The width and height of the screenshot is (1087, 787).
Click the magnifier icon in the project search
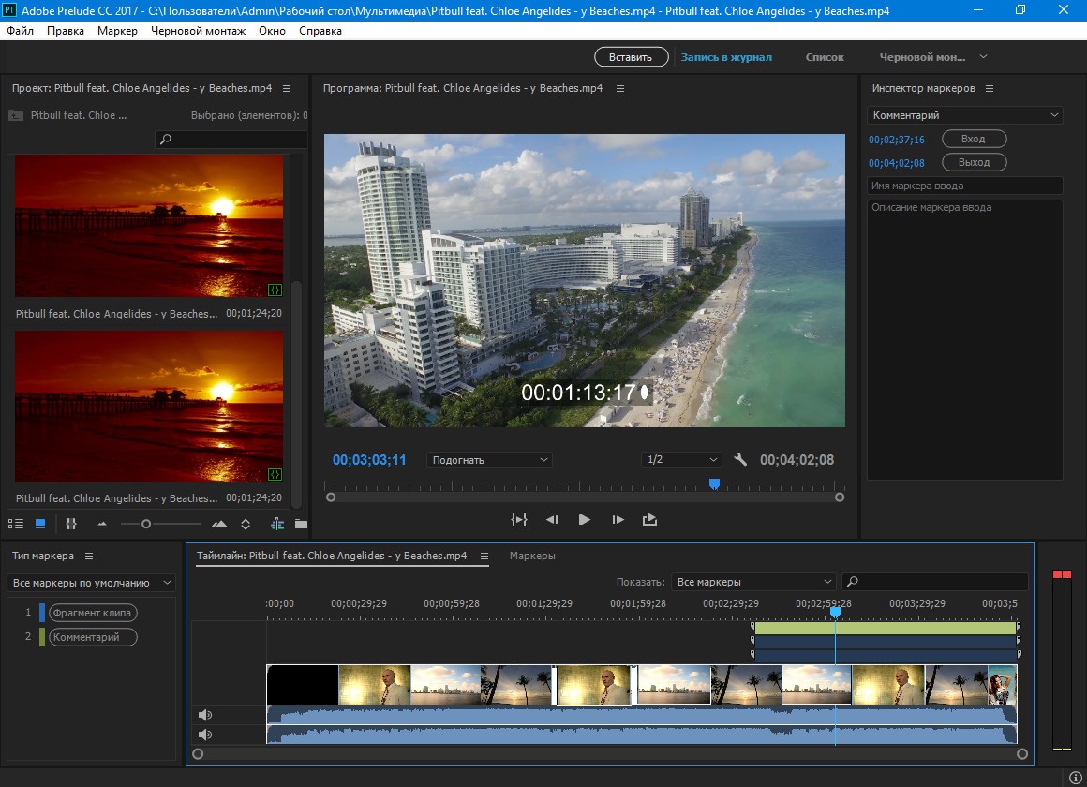tap(165, 140)
